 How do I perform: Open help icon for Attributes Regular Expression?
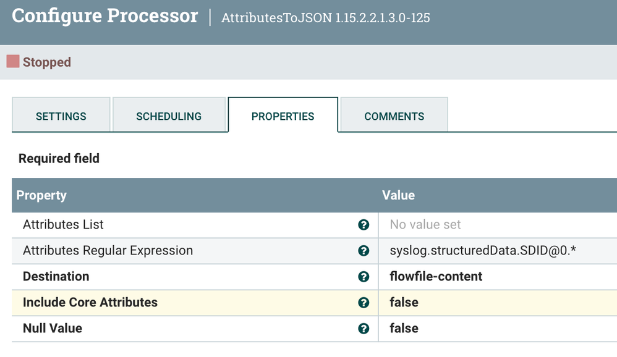(364, 250)
